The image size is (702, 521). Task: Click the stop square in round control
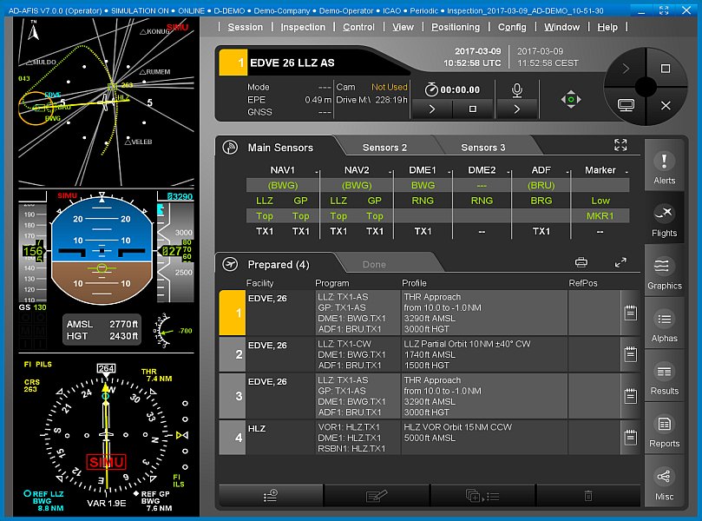pyautogui.click(x=666, y=69)
